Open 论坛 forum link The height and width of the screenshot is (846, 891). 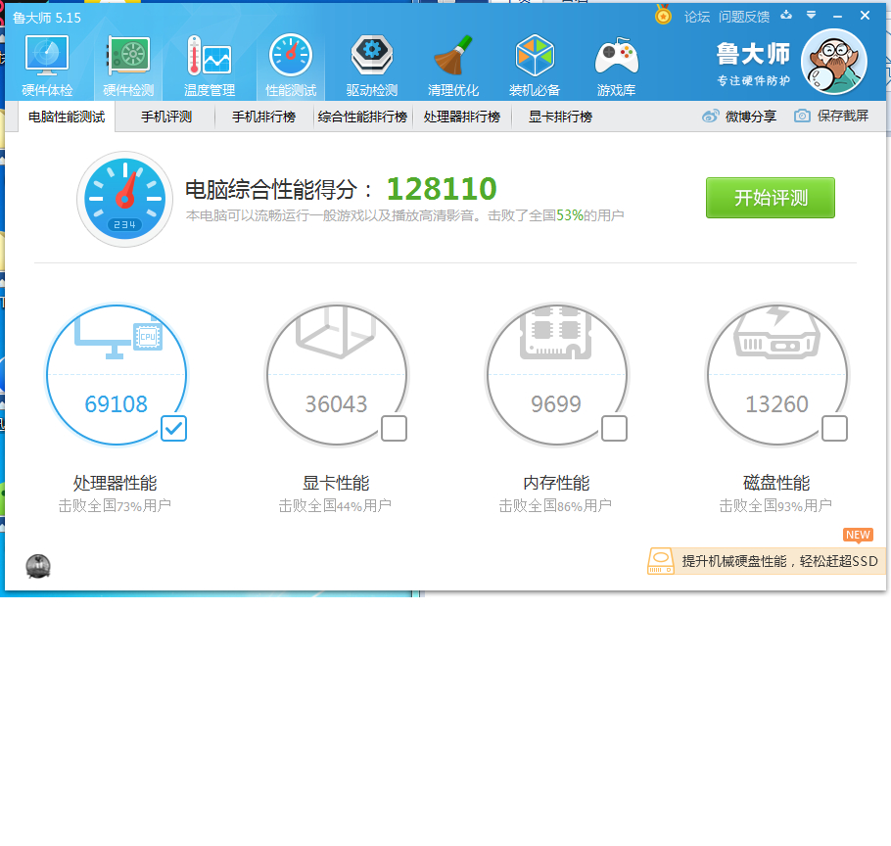(697, 17)
